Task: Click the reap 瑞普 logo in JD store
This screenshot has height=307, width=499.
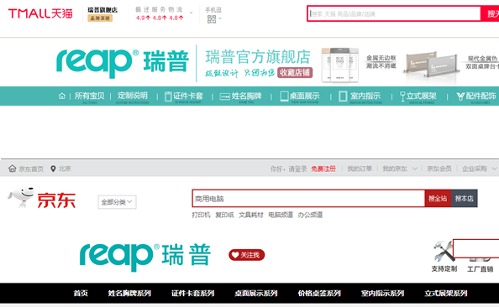Action: [145, 257]
